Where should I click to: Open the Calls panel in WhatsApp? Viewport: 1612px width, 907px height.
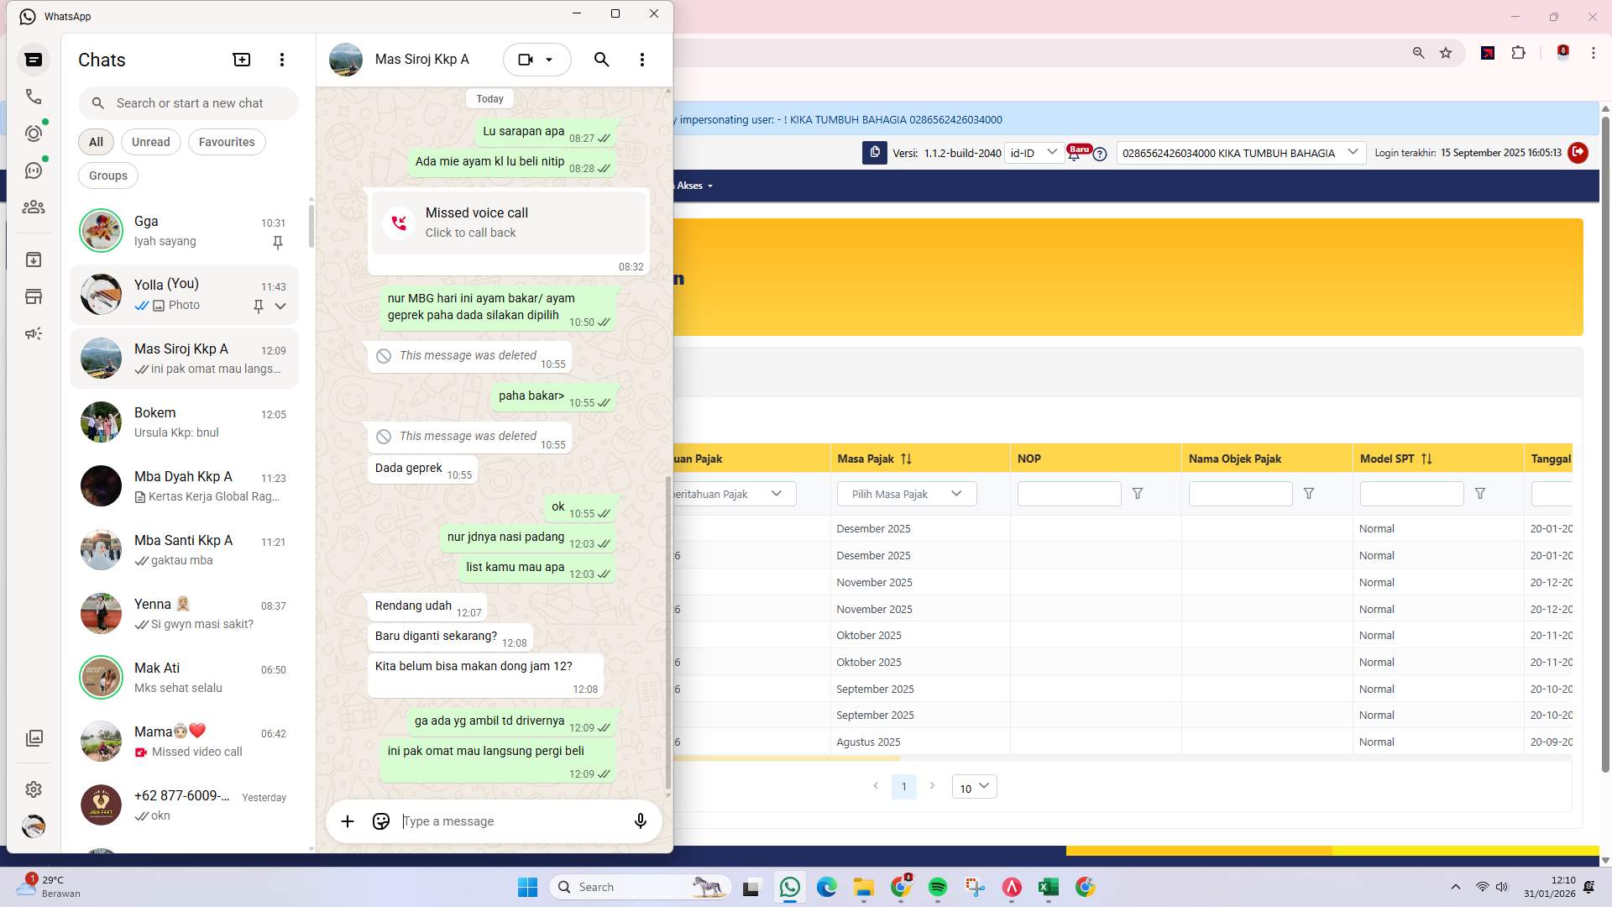click(x=34, y=97)
